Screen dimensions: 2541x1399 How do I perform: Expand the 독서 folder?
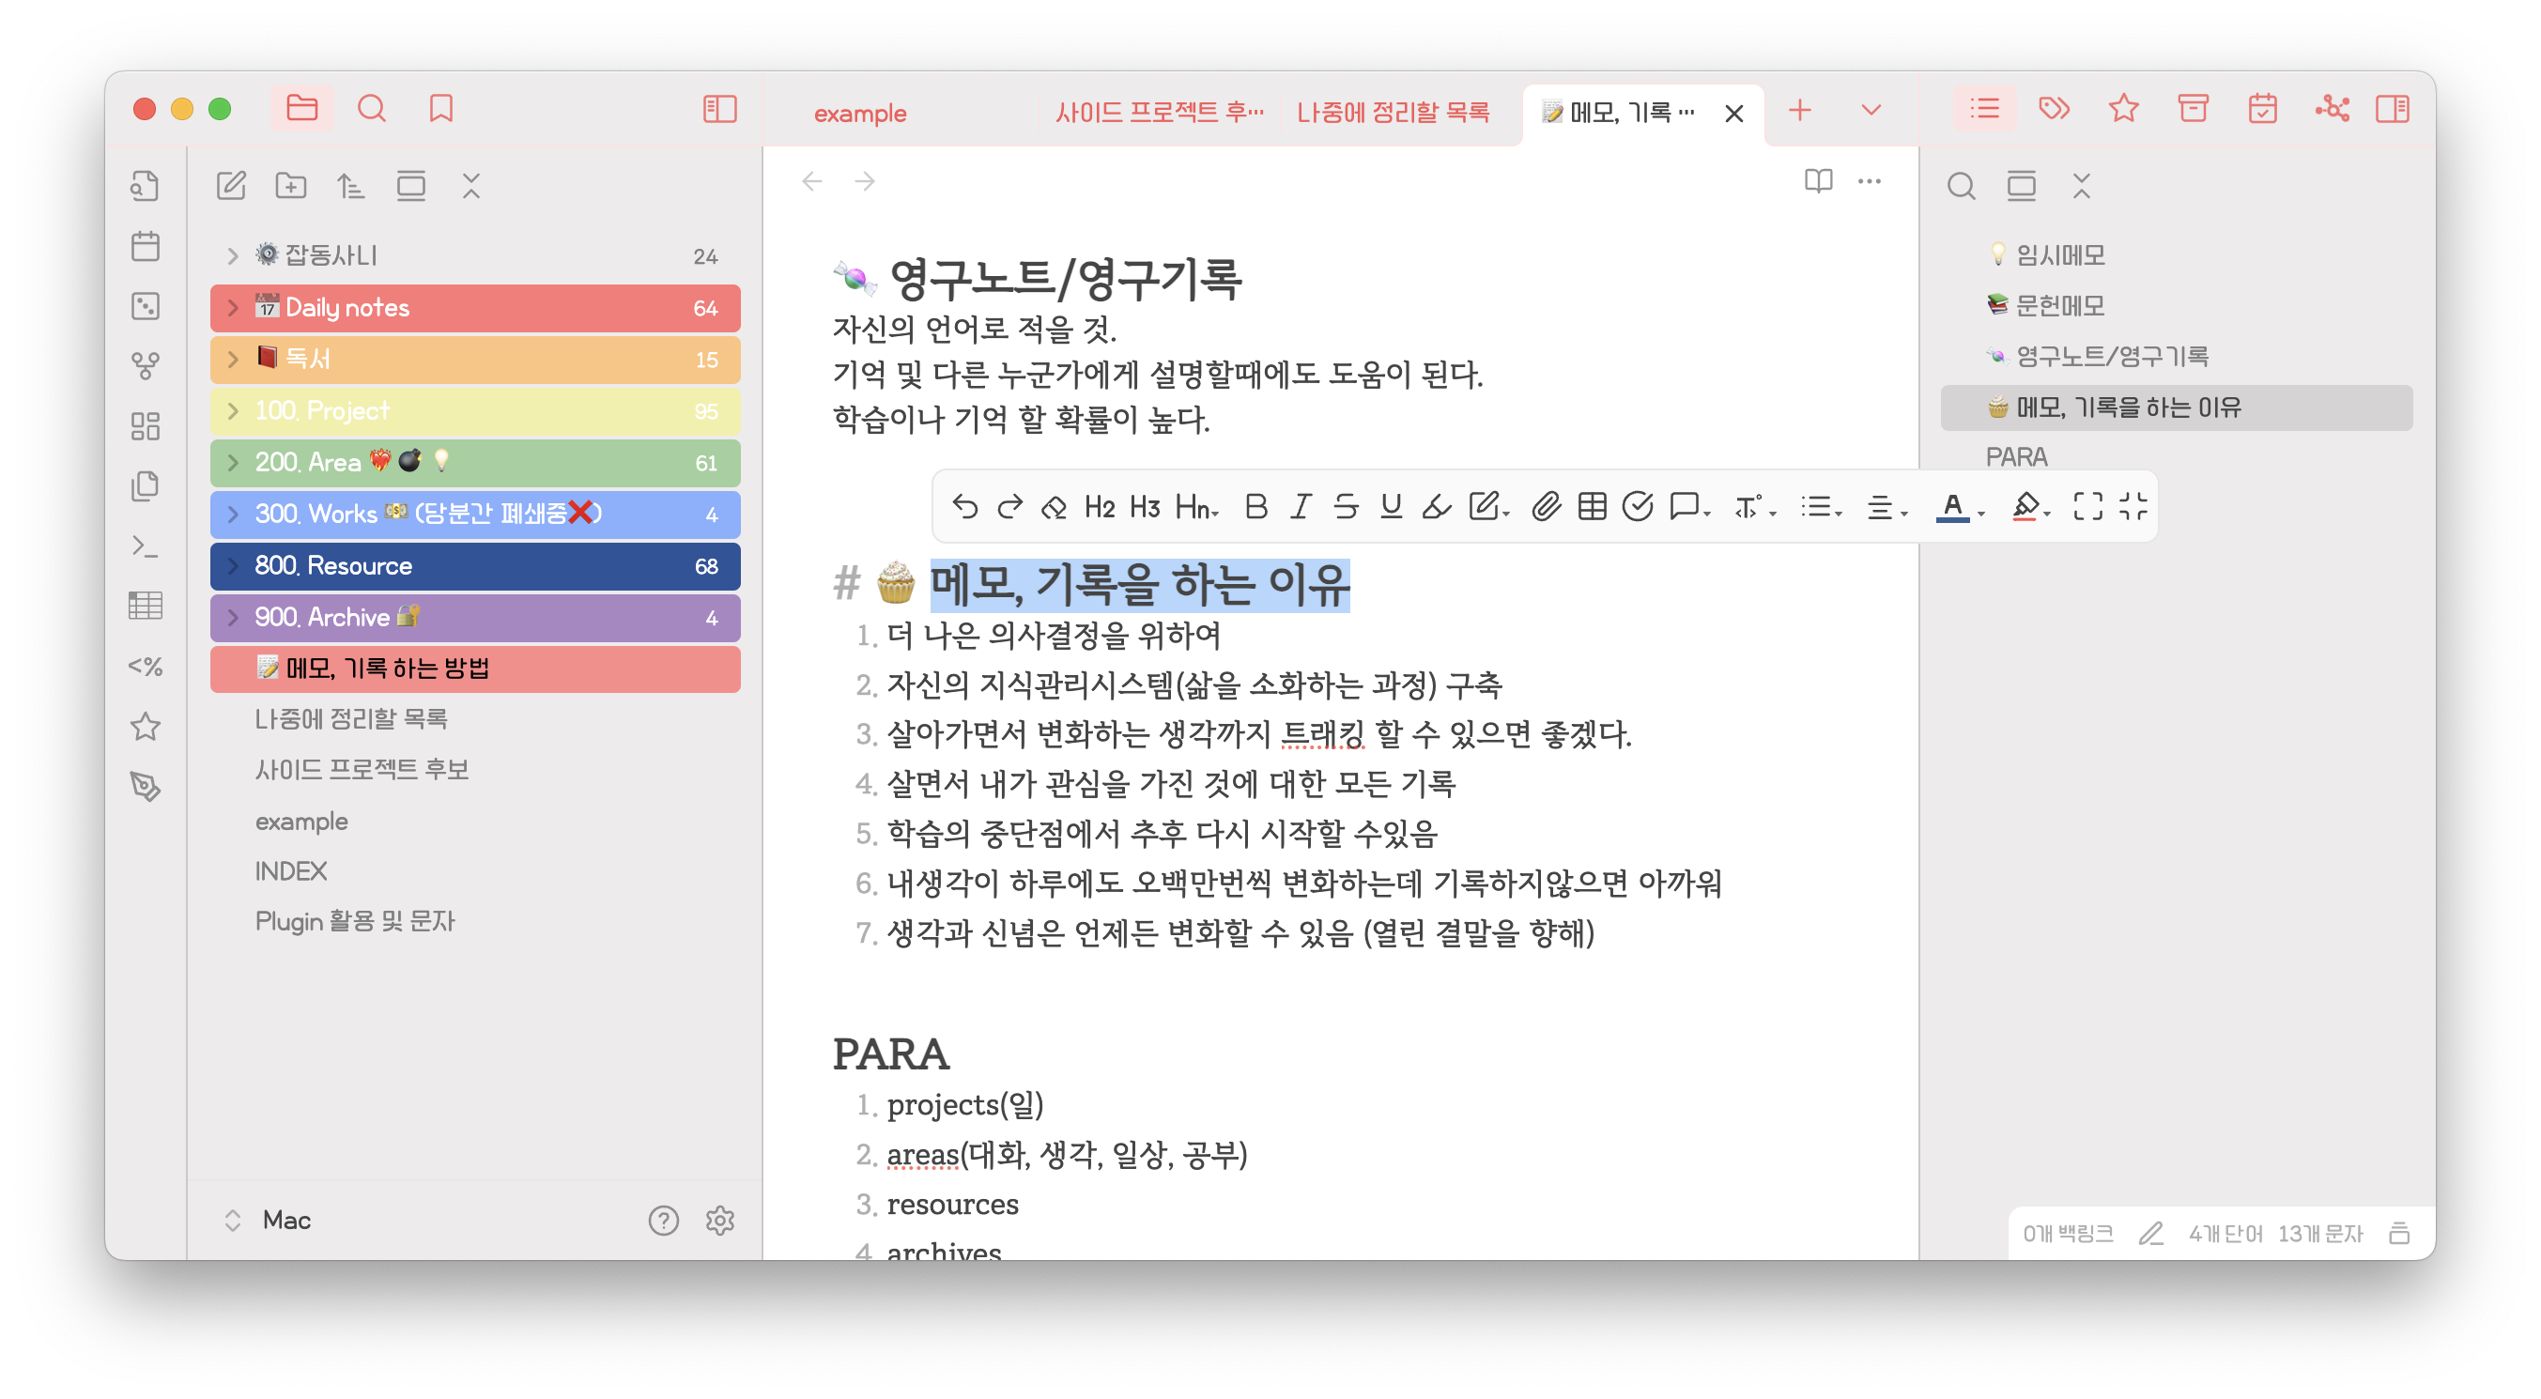point(232,359)
